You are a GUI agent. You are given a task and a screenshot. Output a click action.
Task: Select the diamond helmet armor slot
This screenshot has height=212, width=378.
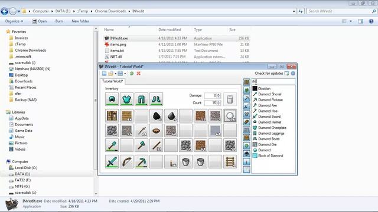(x=112, y=99)
